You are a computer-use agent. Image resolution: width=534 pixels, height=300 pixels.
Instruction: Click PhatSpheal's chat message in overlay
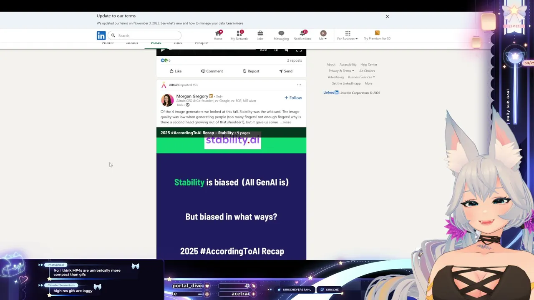pos(87,272)
